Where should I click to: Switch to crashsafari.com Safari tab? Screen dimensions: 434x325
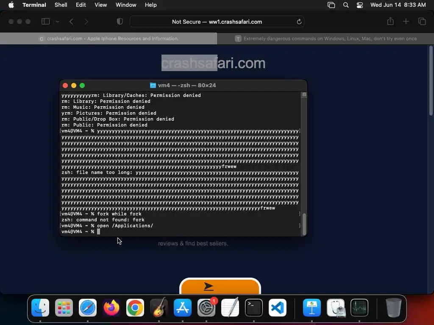tap(108, 39)
